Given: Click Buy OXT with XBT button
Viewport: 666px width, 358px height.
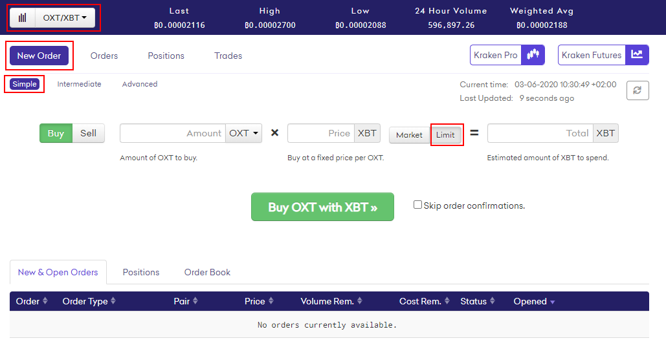Looking at the screenshot, I should point(322,207).
